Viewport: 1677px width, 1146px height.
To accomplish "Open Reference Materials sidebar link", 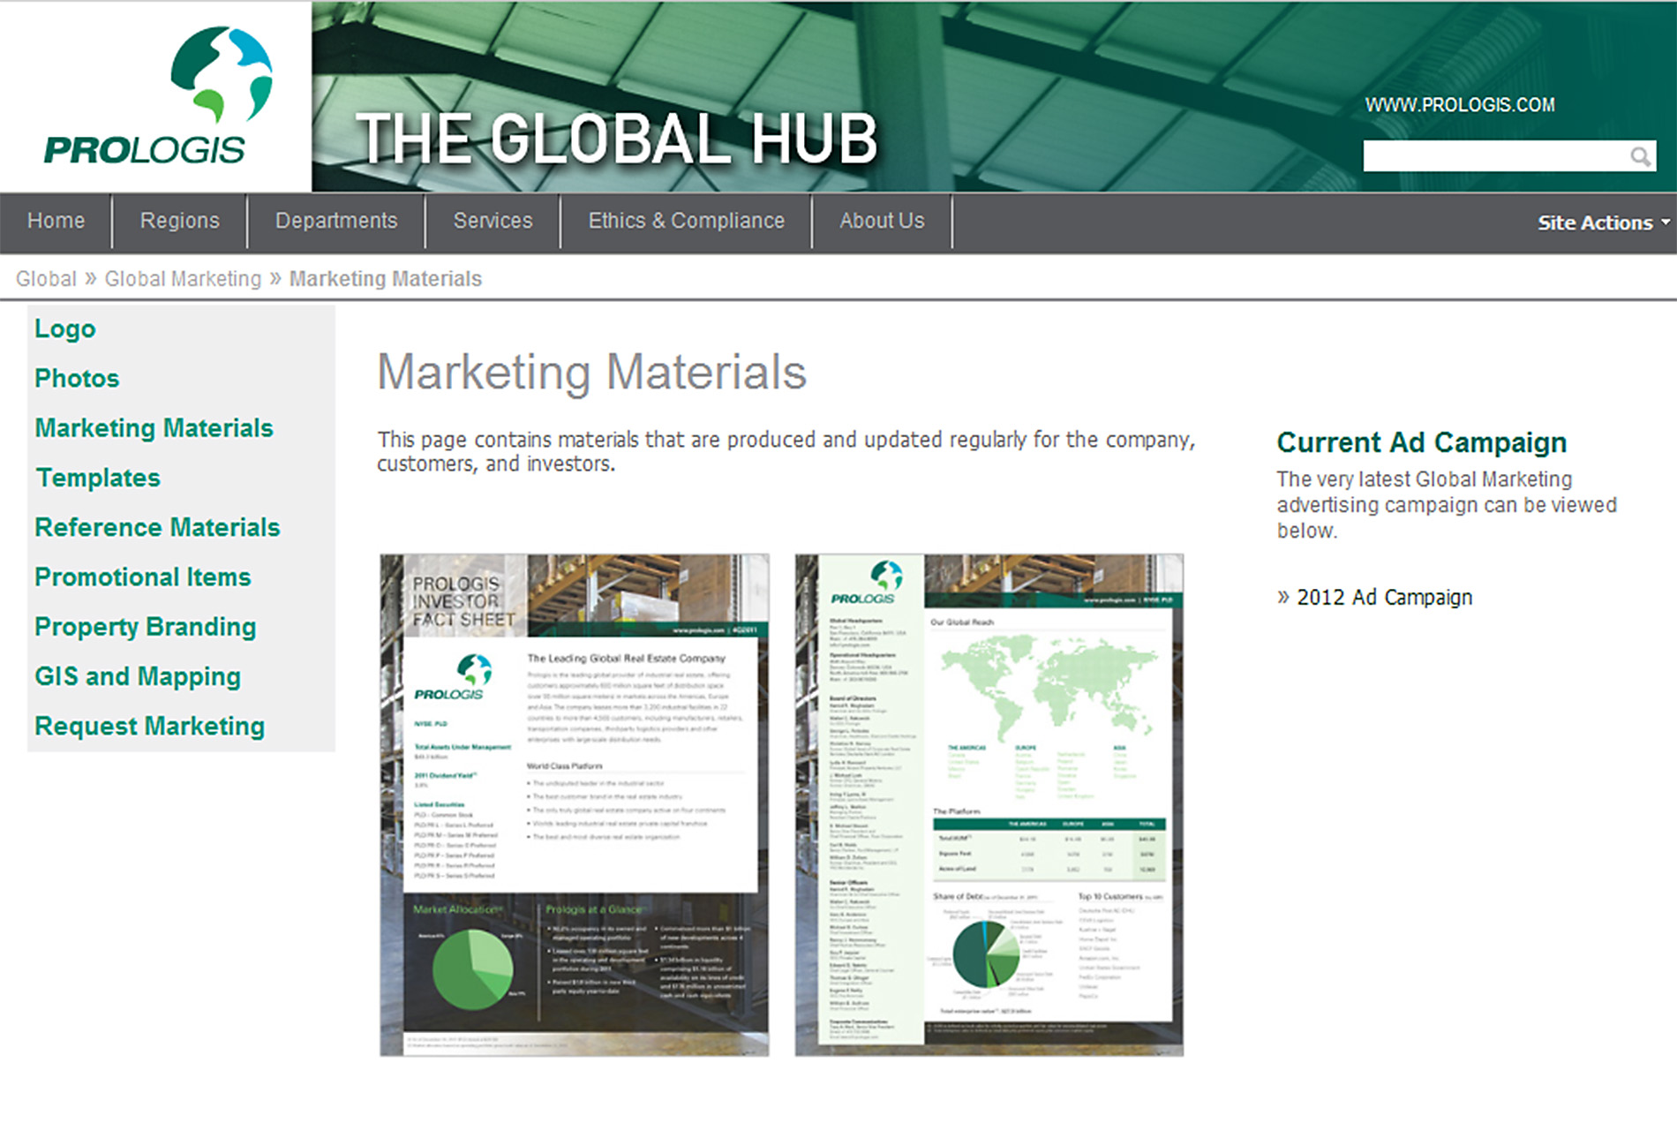I will (157, 527).
